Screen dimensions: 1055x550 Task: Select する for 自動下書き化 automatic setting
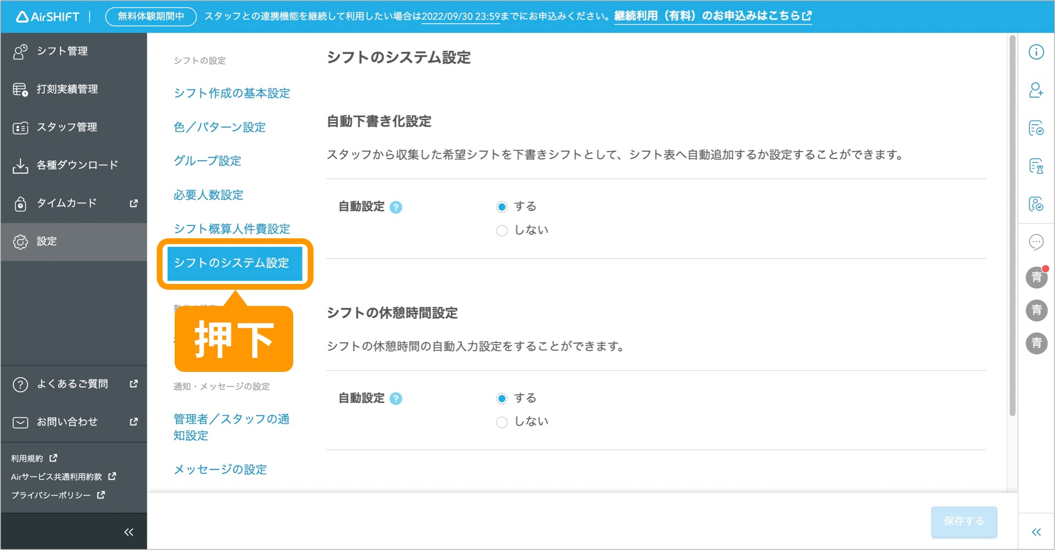coord(501,206)
